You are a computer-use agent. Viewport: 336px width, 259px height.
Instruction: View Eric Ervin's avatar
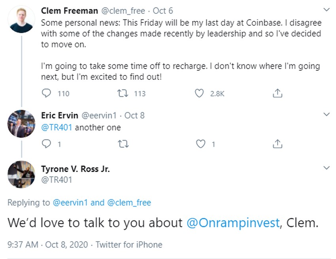21,124
